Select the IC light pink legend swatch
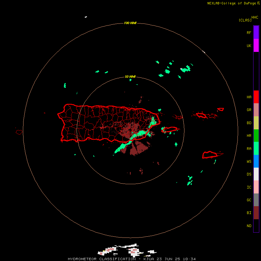Image resolution: width=261 pixels, height=261 pixels. pyautogui.click(x=256, y=187)
